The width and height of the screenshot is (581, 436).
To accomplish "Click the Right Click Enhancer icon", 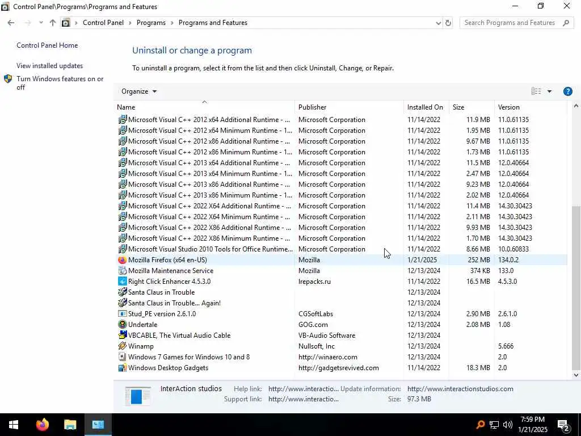I will 123,282.
